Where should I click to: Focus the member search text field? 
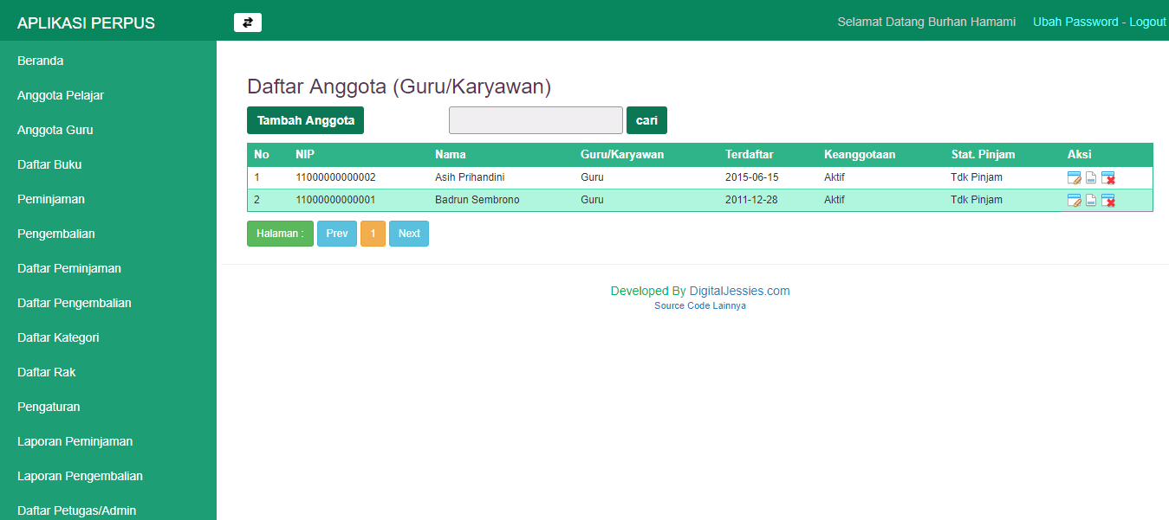(x=536, y=120)
